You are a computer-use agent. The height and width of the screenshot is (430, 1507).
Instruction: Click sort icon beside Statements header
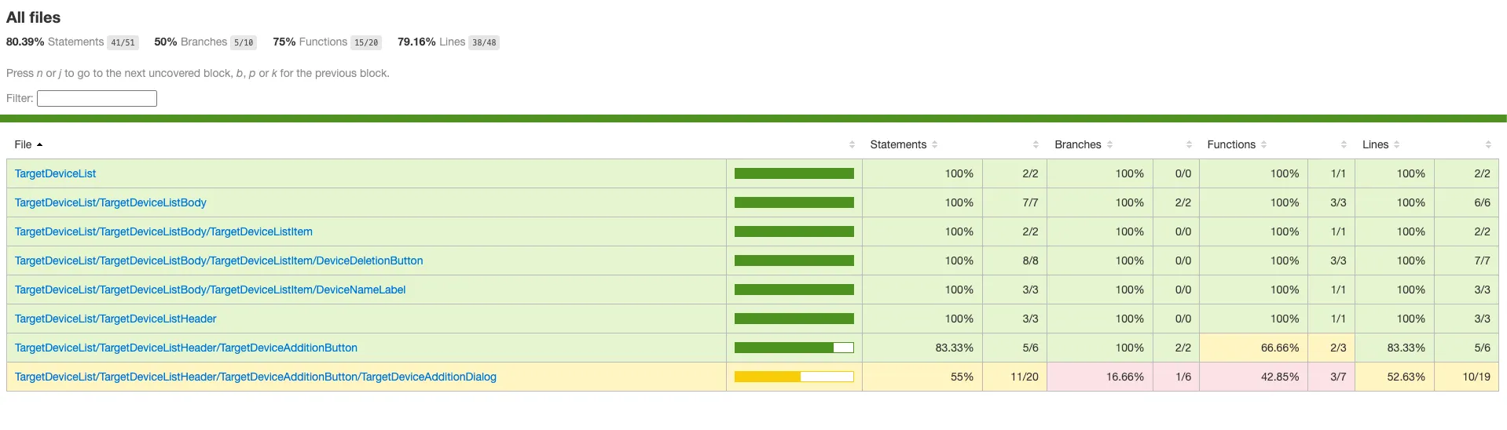tap(934, 145)
